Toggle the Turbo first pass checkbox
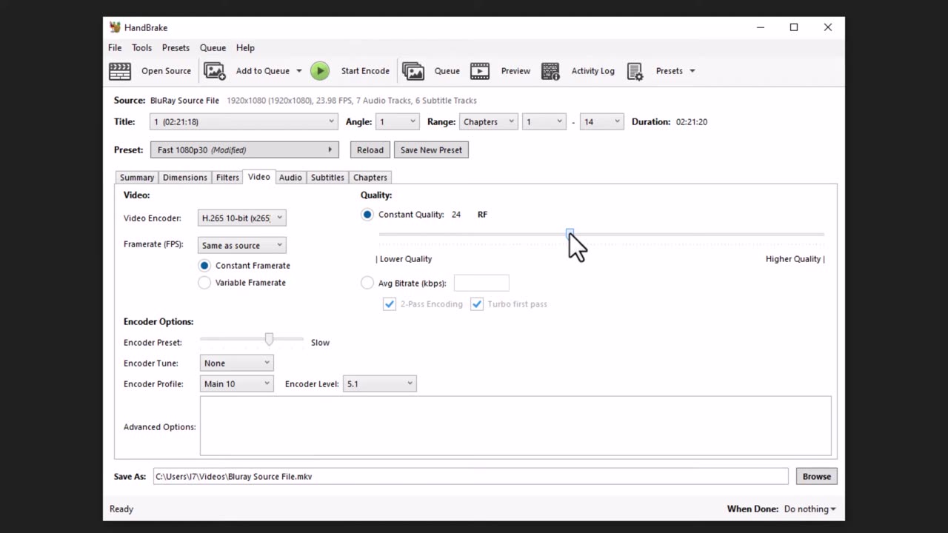Screen dimensions: 948x533 point(477,304)
